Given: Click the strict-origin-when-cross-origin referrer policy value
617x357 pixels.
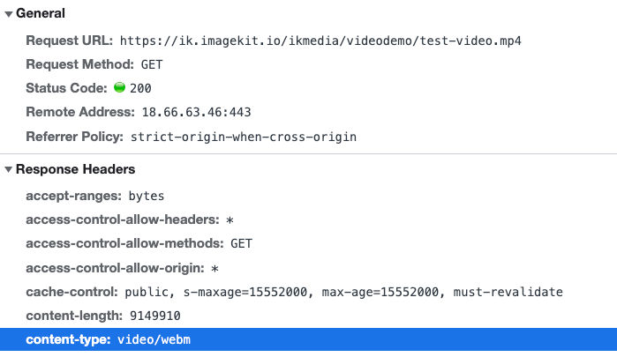Looking at the screenshot, I should (243, 137).
